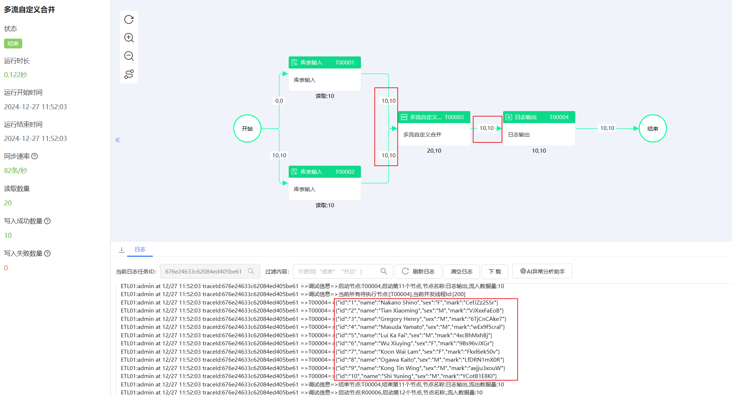Open the AI异常分析助手 assistant
The height and width of the screenshot is (397, 732).
click(x=542, y=271)
